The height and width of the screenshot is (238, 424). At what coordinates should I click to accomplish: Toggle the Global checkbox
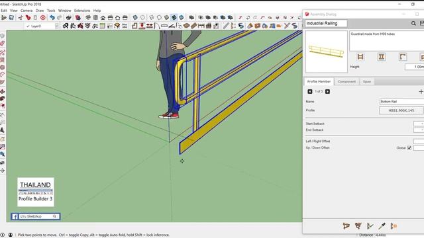click(x=409, y=148)
